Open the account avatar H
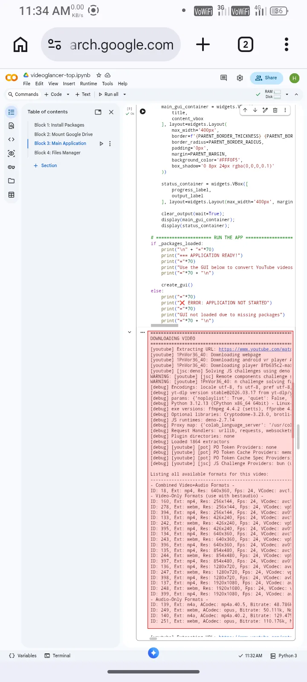Screen dimensions: 307x682 pyautogui.click(x=294, y=78)
